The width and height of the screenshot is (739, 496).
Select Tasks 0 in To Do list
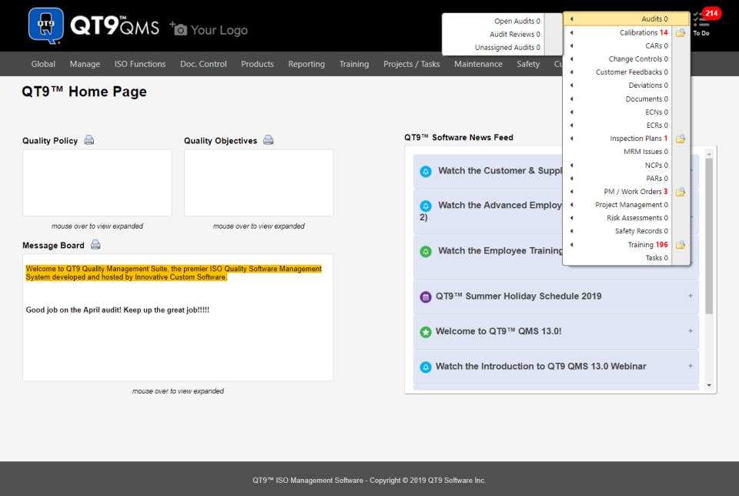coord(657,258)
